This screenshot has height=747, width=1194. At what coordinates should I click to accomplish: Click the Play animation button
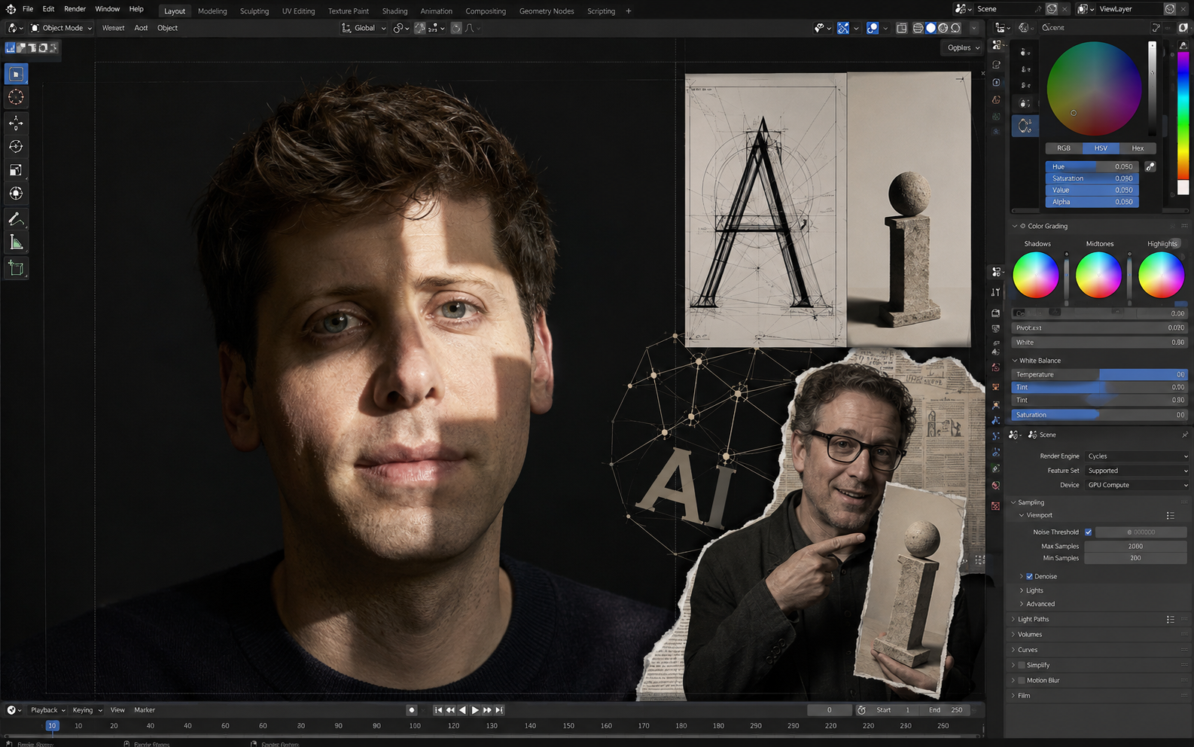(x=475, y=710)
